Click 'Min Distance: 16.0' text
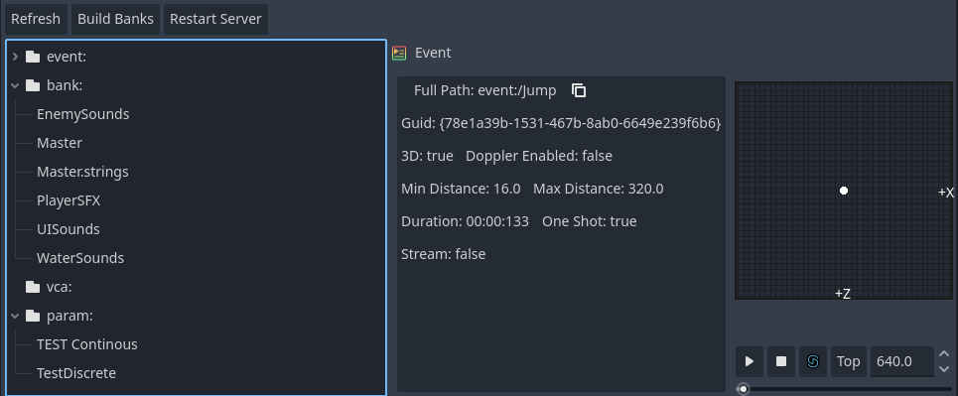The image size is (958, 396). pos(461,189)
